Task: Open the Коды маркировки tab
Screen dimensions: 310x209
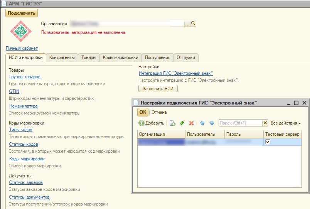Action: click(x=120, y=57)
